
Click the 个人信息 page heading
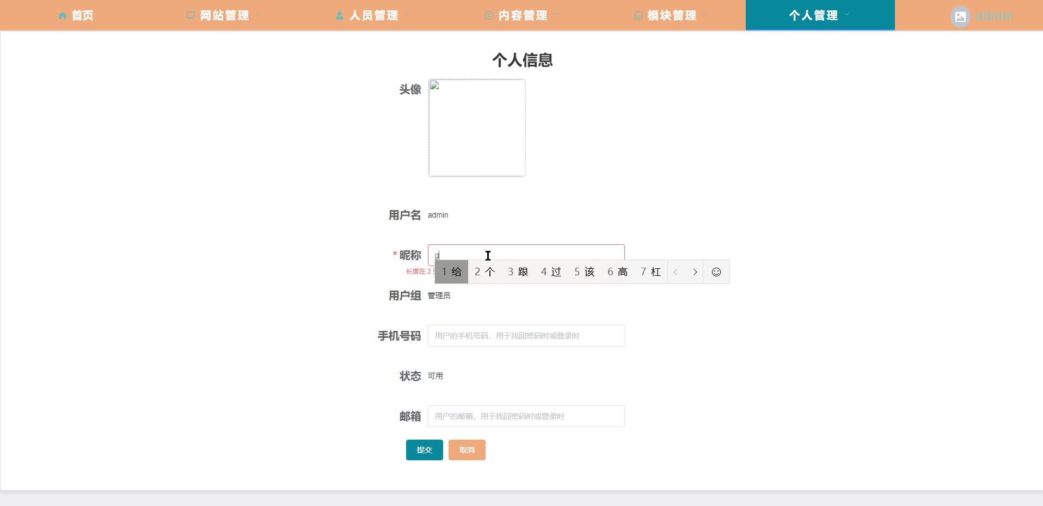click(x=523, y=60)
